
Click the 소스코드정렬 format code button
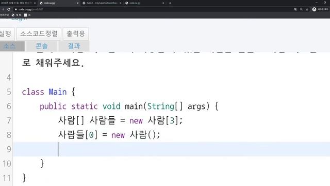39,34
